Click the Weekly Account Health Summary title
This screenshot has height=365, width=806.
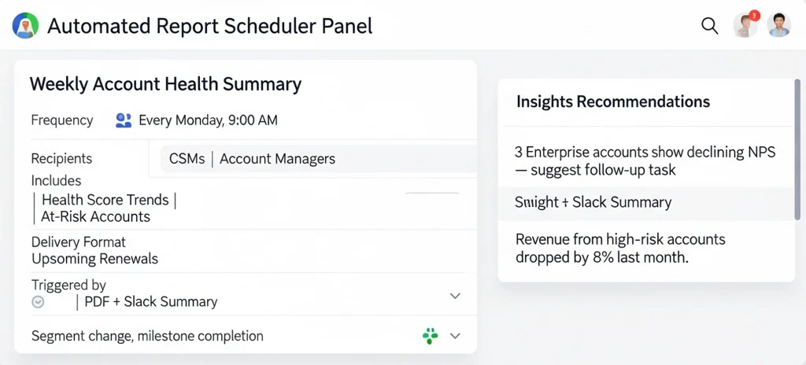(165, 84)
